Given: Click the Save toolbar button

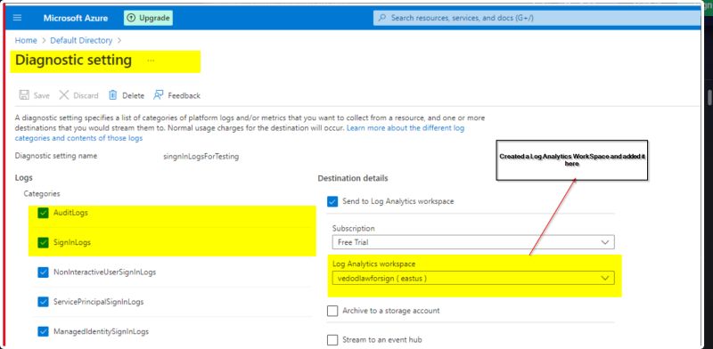Looking at the screenshot, I should [34, 95].
